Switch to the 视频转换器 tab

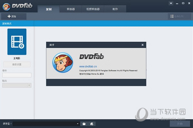pos(93,9)
